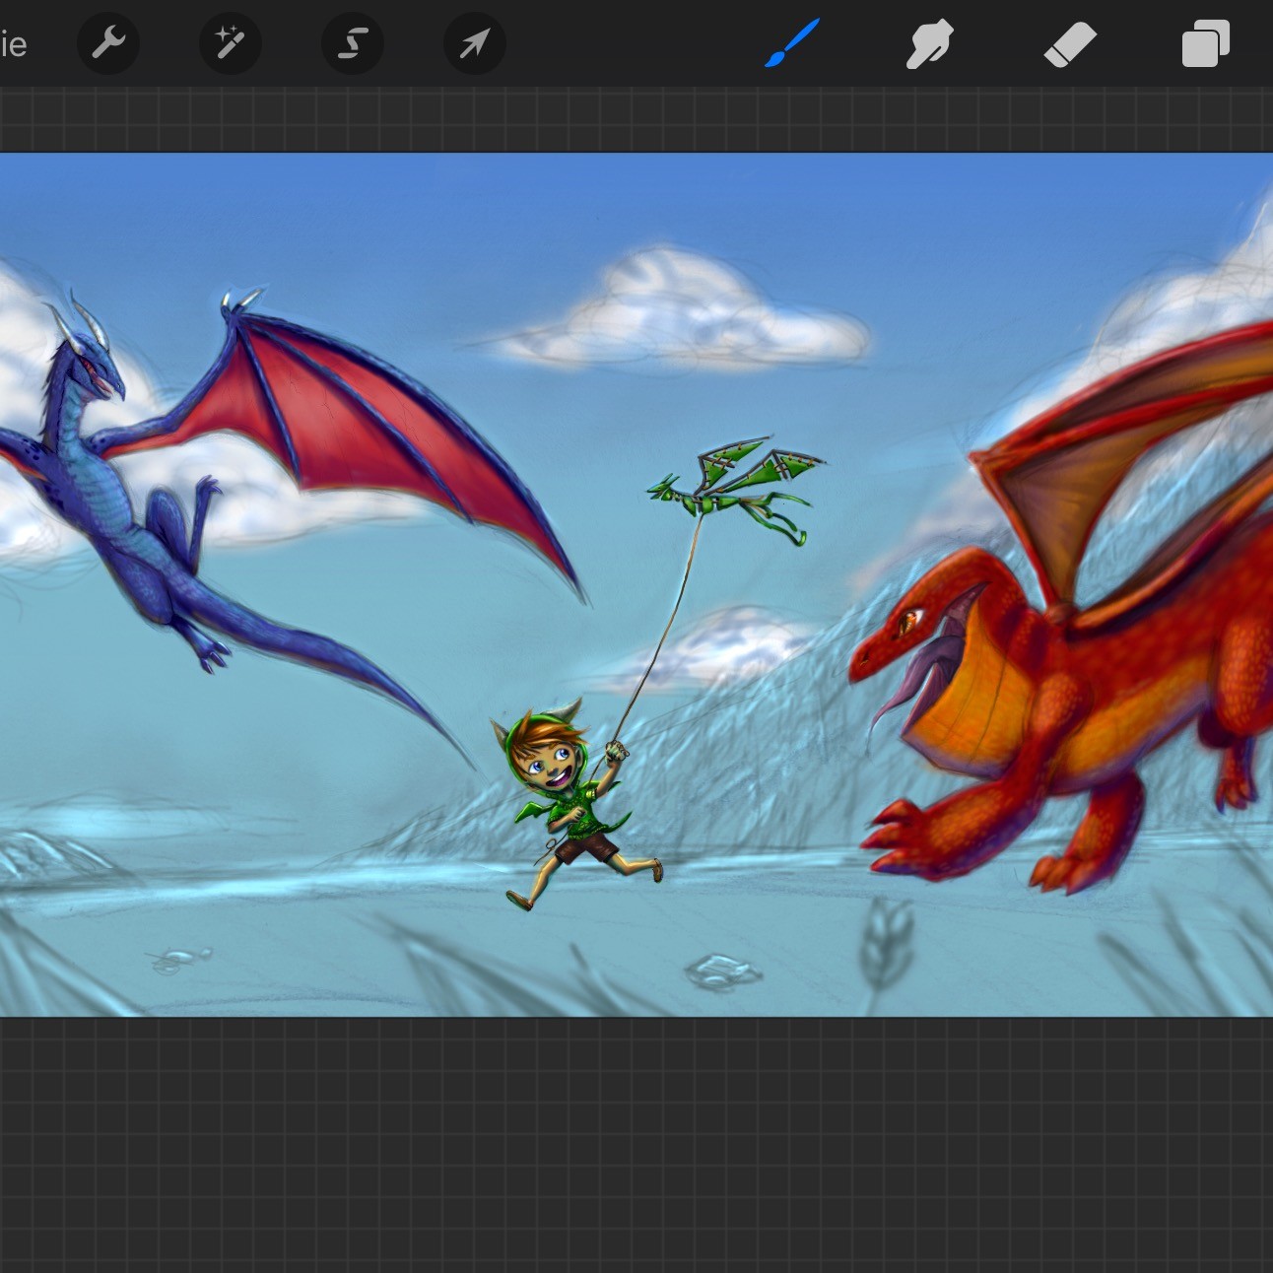
Task: Open the Layers panel
Action: pos(1204,43)
